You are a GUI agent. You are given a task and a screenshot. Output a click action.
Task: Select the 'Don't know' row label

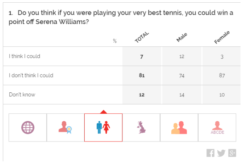click(x=22, y=95)
